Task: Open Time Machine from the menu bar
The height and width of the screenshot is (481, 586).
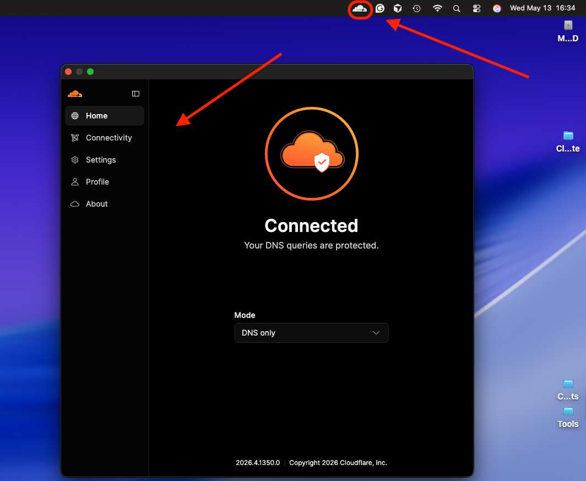Action: tap(417, 8)
